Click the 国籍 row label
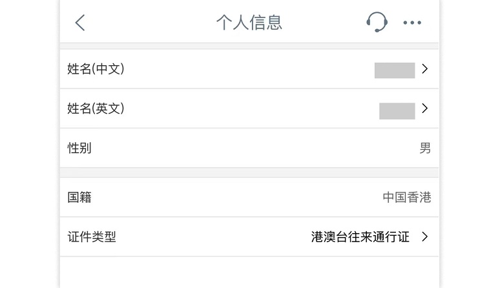 point(79,197)
